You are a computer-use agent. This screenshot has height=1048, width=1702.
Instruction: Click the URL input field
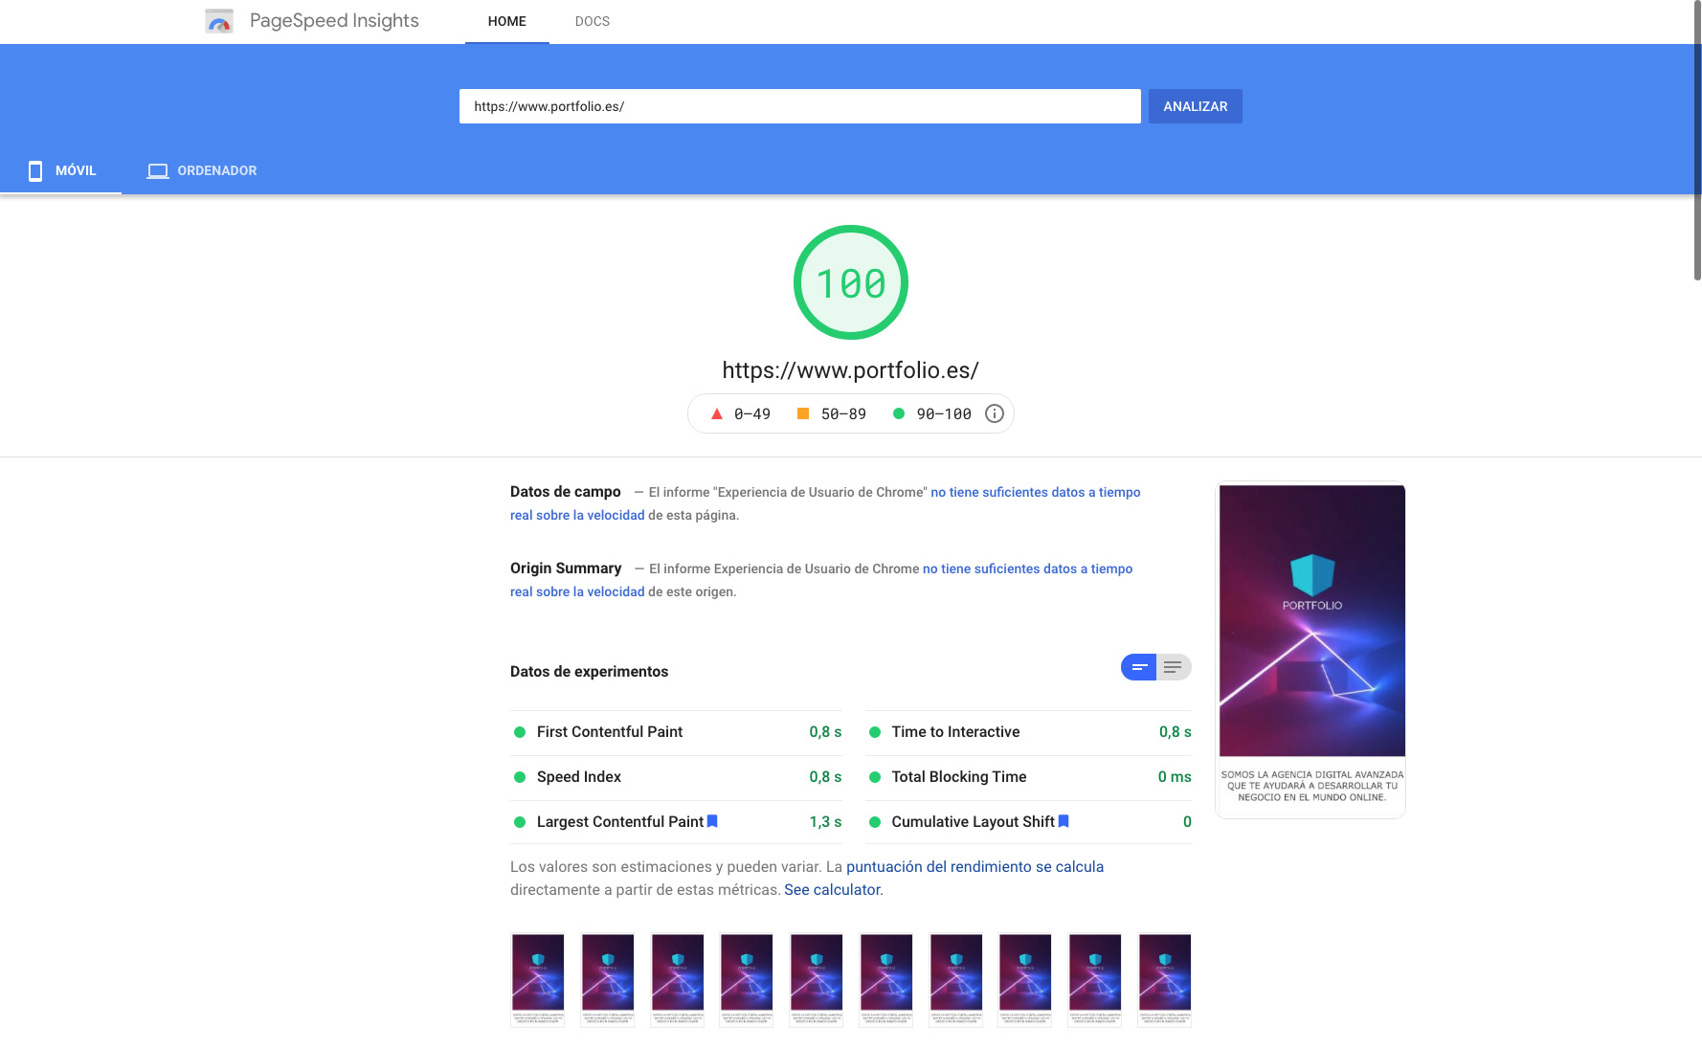click(799, 106)
